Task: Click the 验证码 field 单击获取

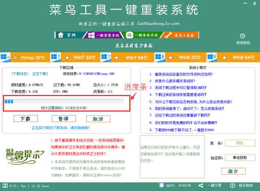Action: pos(240,157)
